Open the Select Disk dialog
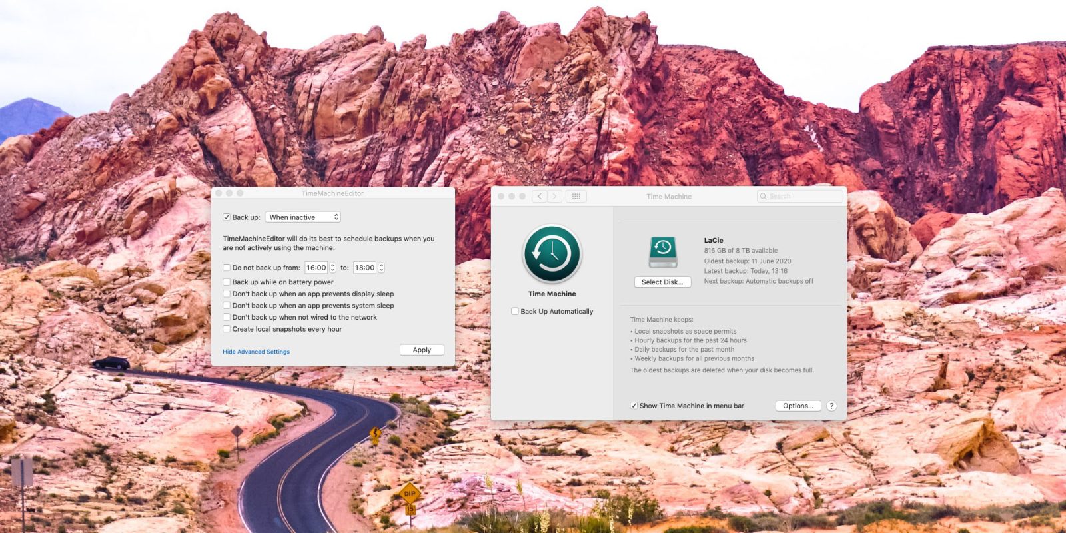 [662, 282]
